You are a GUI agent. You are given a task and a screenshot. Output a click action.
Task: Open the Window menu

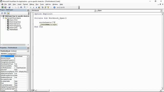[55, 4]
